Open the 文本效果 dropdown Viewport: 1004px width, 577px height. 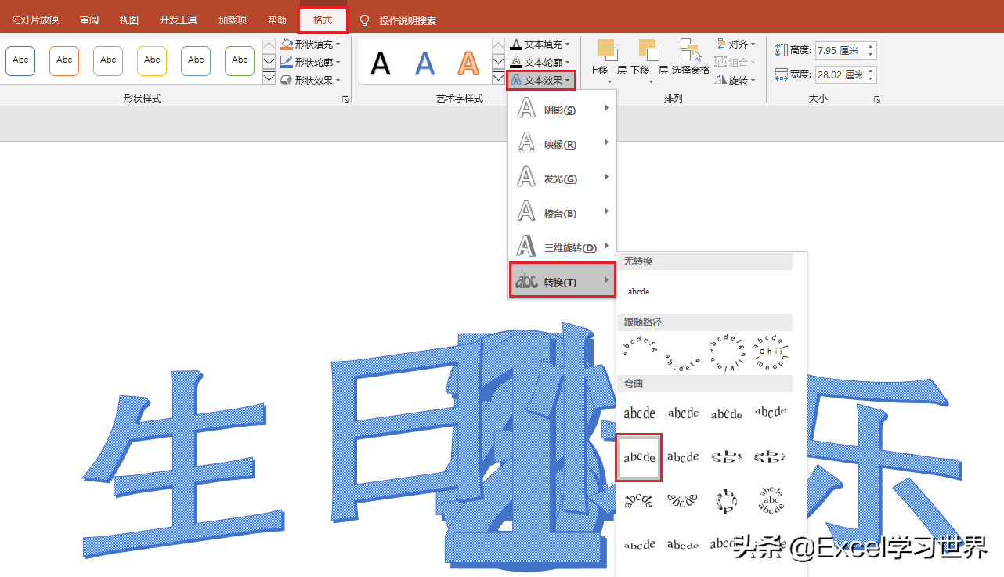coord(541,80)
